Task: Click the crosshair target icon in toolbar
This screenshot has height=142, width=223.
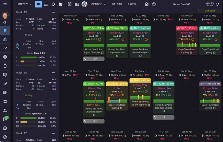Action: [53, 4]
